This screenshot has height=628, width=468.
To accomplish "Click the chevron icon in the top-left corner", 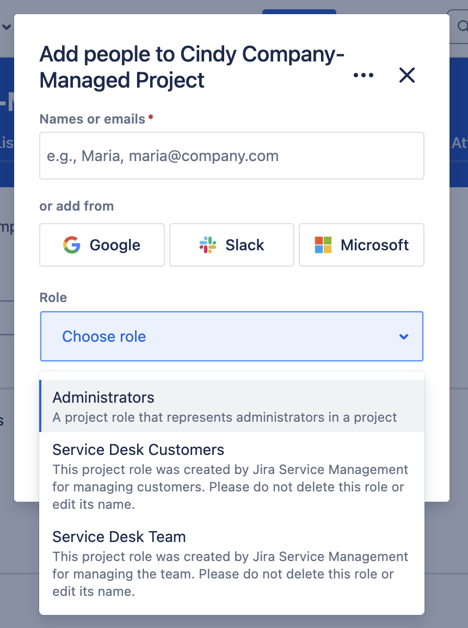I will tap(5, 26).
